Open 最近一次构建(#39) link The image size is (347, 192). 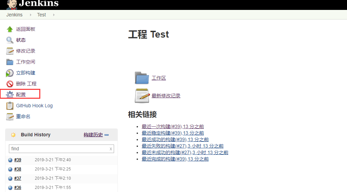(x=172, y=126)
